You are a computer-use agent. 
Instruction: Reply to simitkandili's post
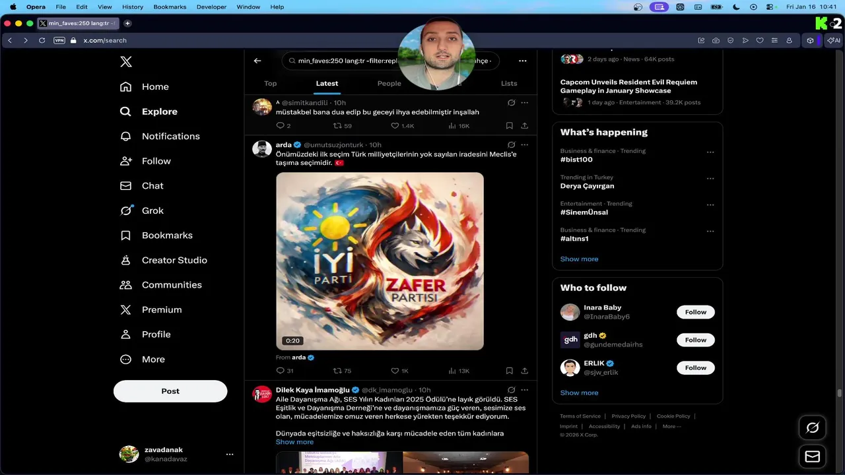(x=283, y=125)
